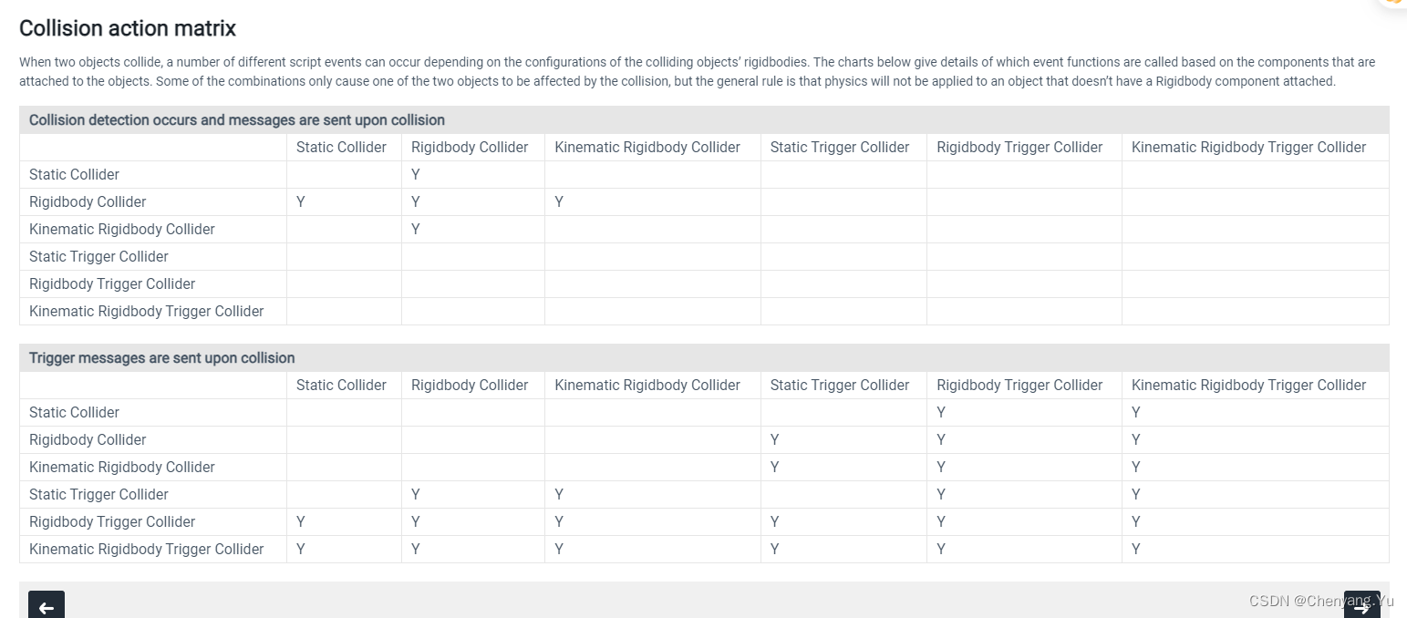Select 'Kinematic Rigidbody Collider' column header, collision detection table

coord(647,148)
